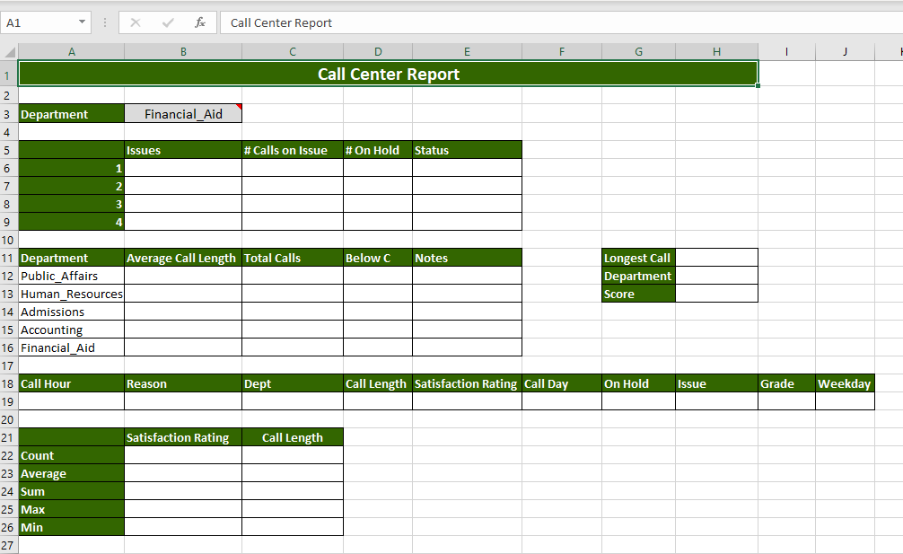Screen dimensions: 903x554
Task: Click the Reason header cell
Action: pyautogui.click(x=183, y=383)
